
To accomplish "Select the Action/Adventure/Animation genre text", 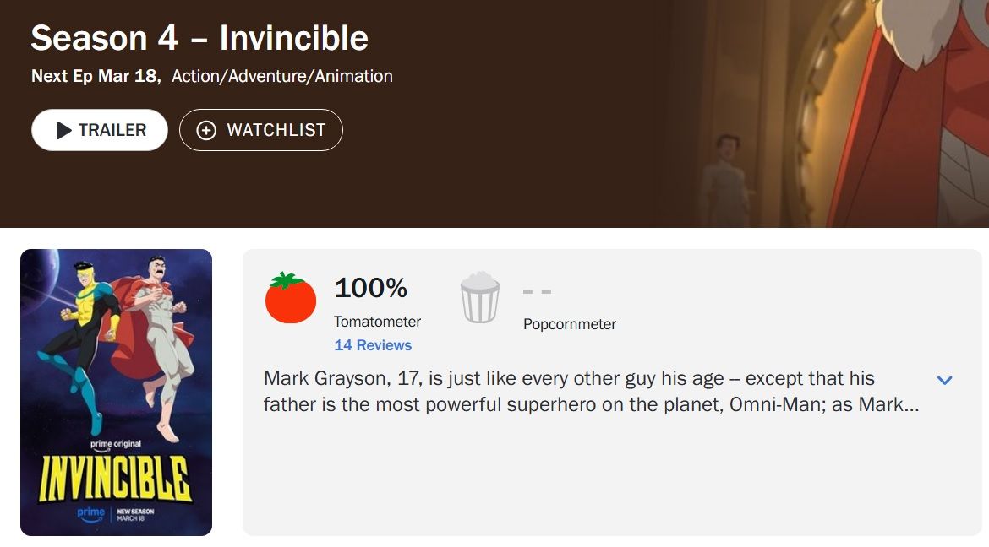I will [282, 76].
